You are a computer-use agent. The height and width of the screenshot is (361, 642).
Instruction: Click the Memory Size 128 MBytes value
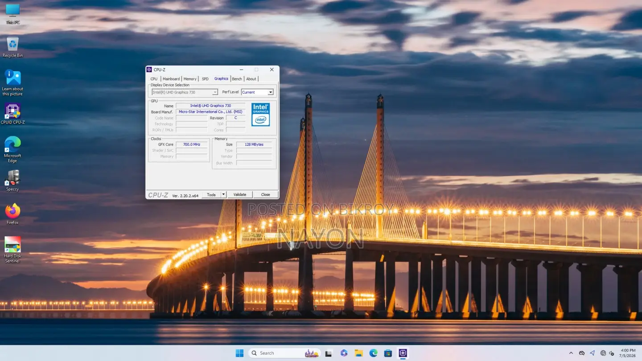(254, 144)
